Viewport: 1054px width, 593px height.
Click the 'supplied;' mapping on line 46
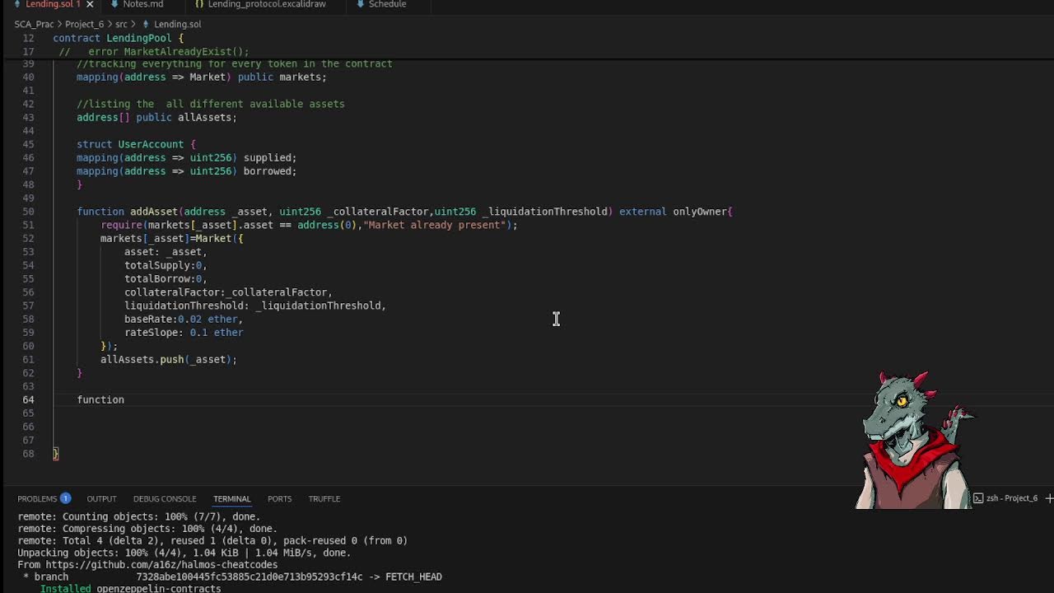click(270, 157)
